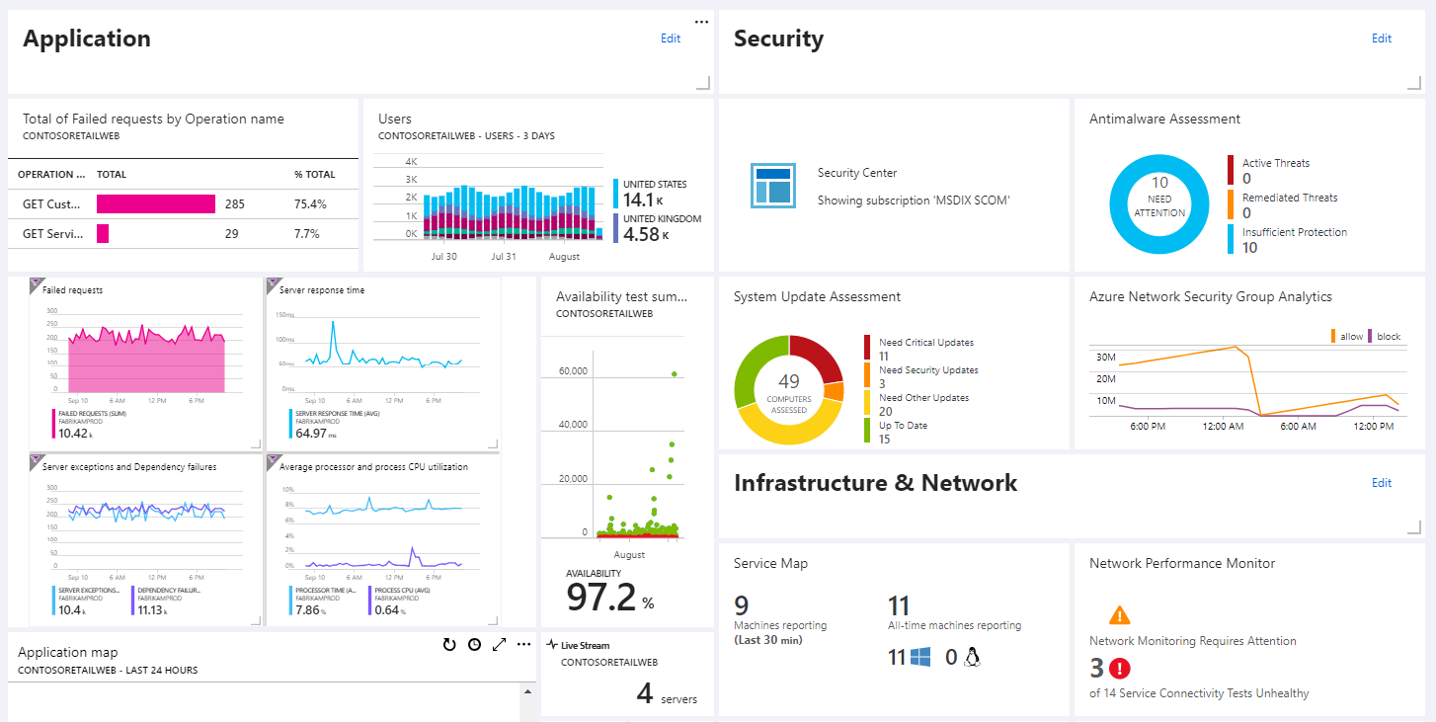The height and width of the screenshot is (722, 1436).
Task: Open the Network Performance Monitor tile title
Action: pos(1182,563)
